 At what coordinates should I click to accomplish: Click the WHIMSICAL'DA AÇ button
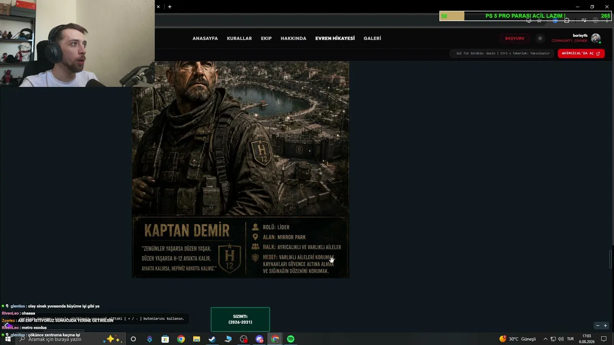click(x=581, y=53)
